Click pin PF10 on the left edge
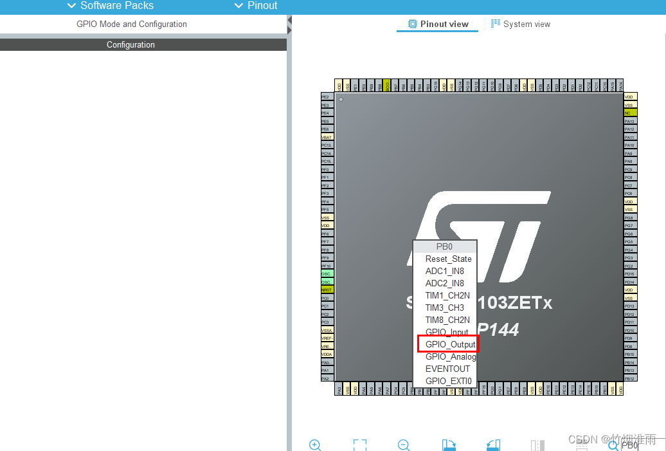Image resolution: width=666 pixels, height=451 pixels. [327, 266]
